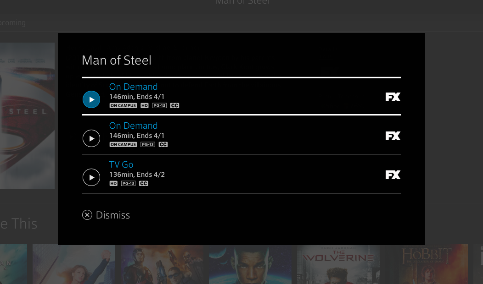Open The Hobbit movie poster
The image size is (483, 284).
tap(427, 264)
